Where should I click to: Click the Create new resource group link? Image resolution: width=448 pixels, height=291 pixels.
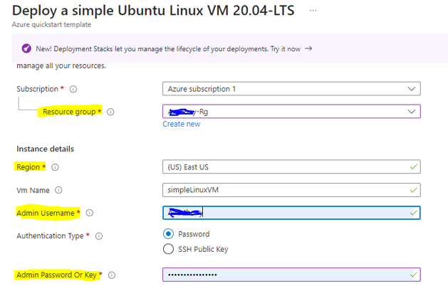click(181, 124)
